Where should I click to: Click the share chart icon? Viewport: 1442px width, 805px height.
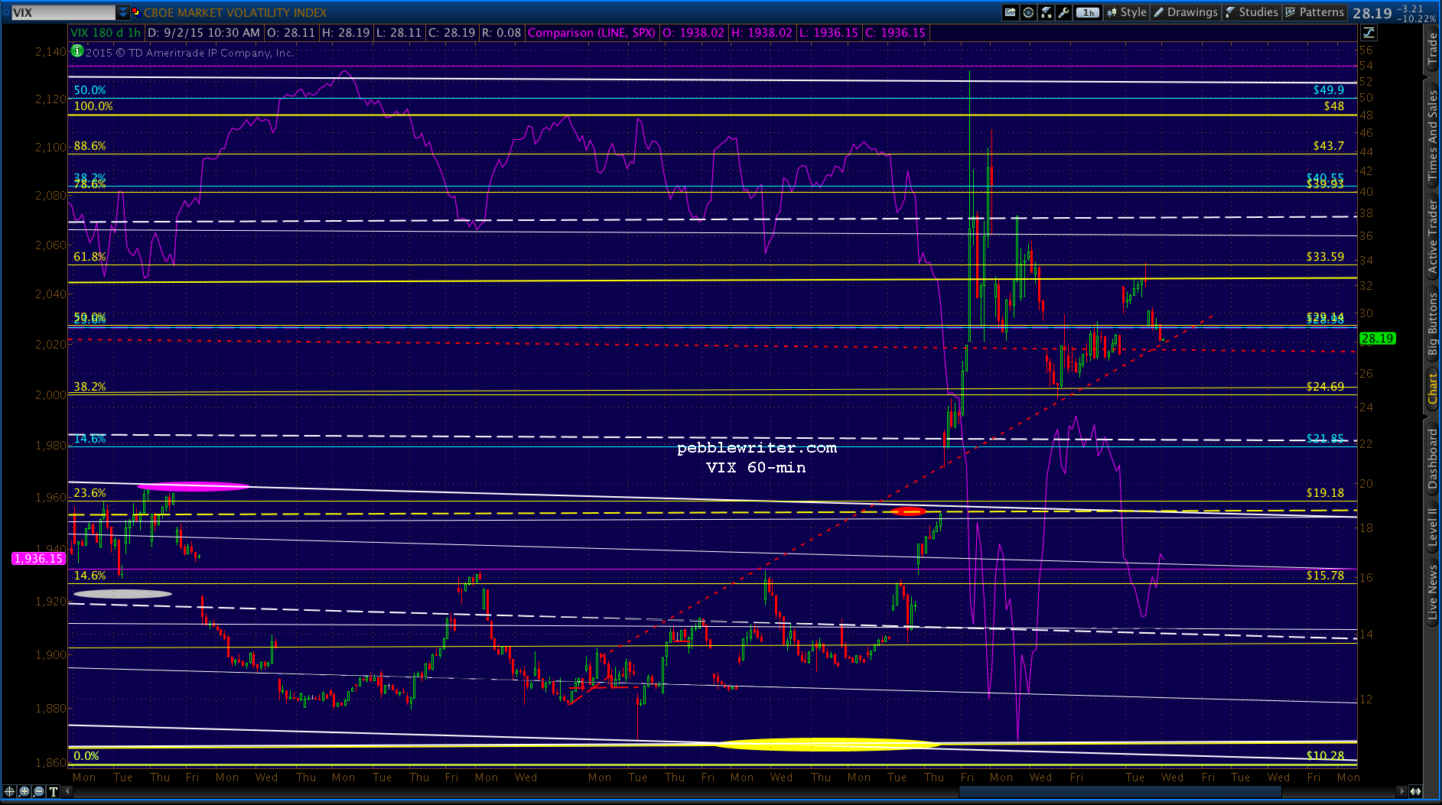1011,12
